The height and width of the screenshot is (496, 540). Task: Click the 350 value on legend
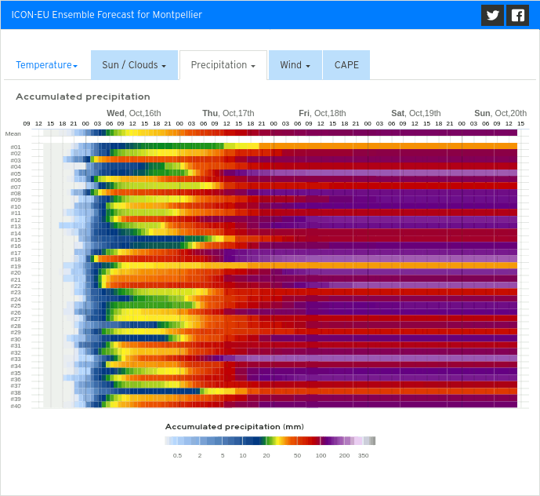(x=364, y=455)
